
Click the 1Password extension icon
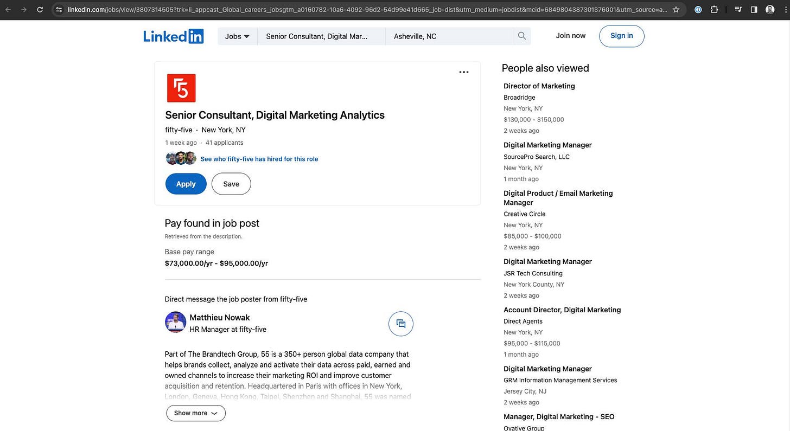[x=698, y=9]
